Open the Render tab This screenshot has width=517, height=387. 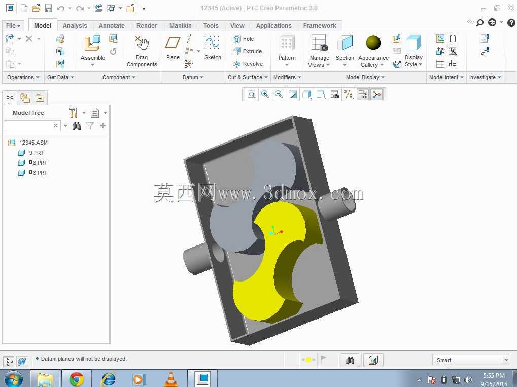point(147,26)
